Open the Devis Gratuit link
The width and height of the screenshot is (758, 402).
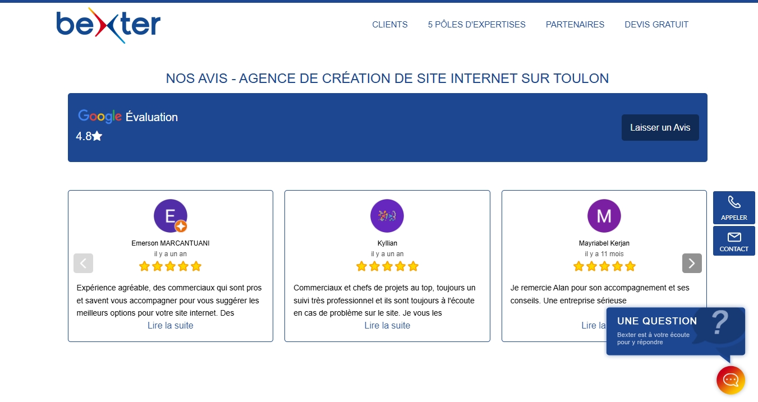point(656,25)
